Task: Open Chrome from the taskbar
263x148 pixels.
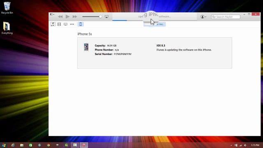Action: (x=48, y=145)
